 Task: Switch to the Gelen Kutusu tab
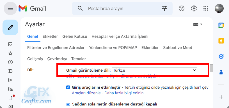pyautogui.click(x=75, y=36)
